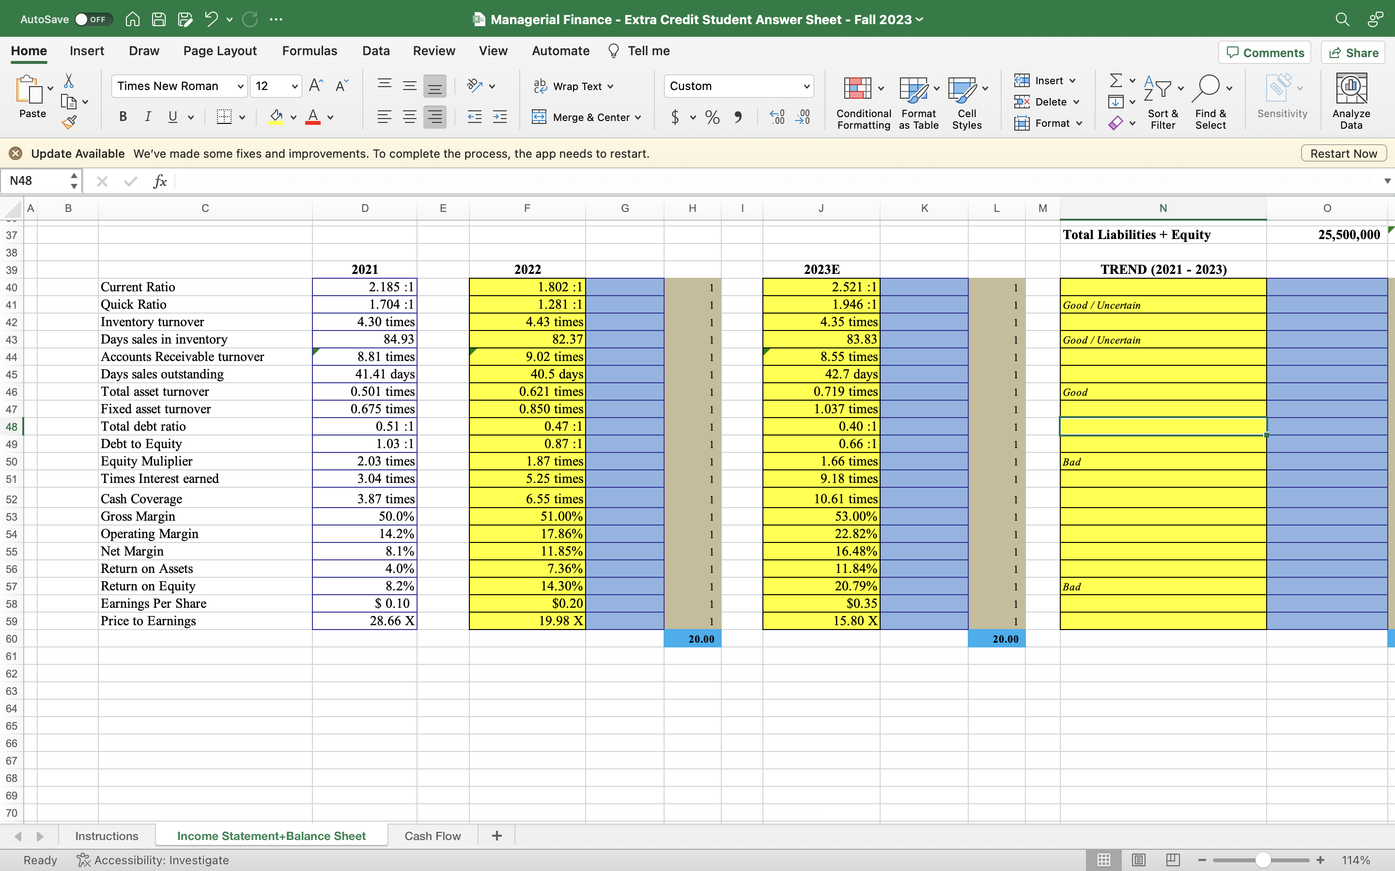Open the font name dropdown

pos(240,87)
